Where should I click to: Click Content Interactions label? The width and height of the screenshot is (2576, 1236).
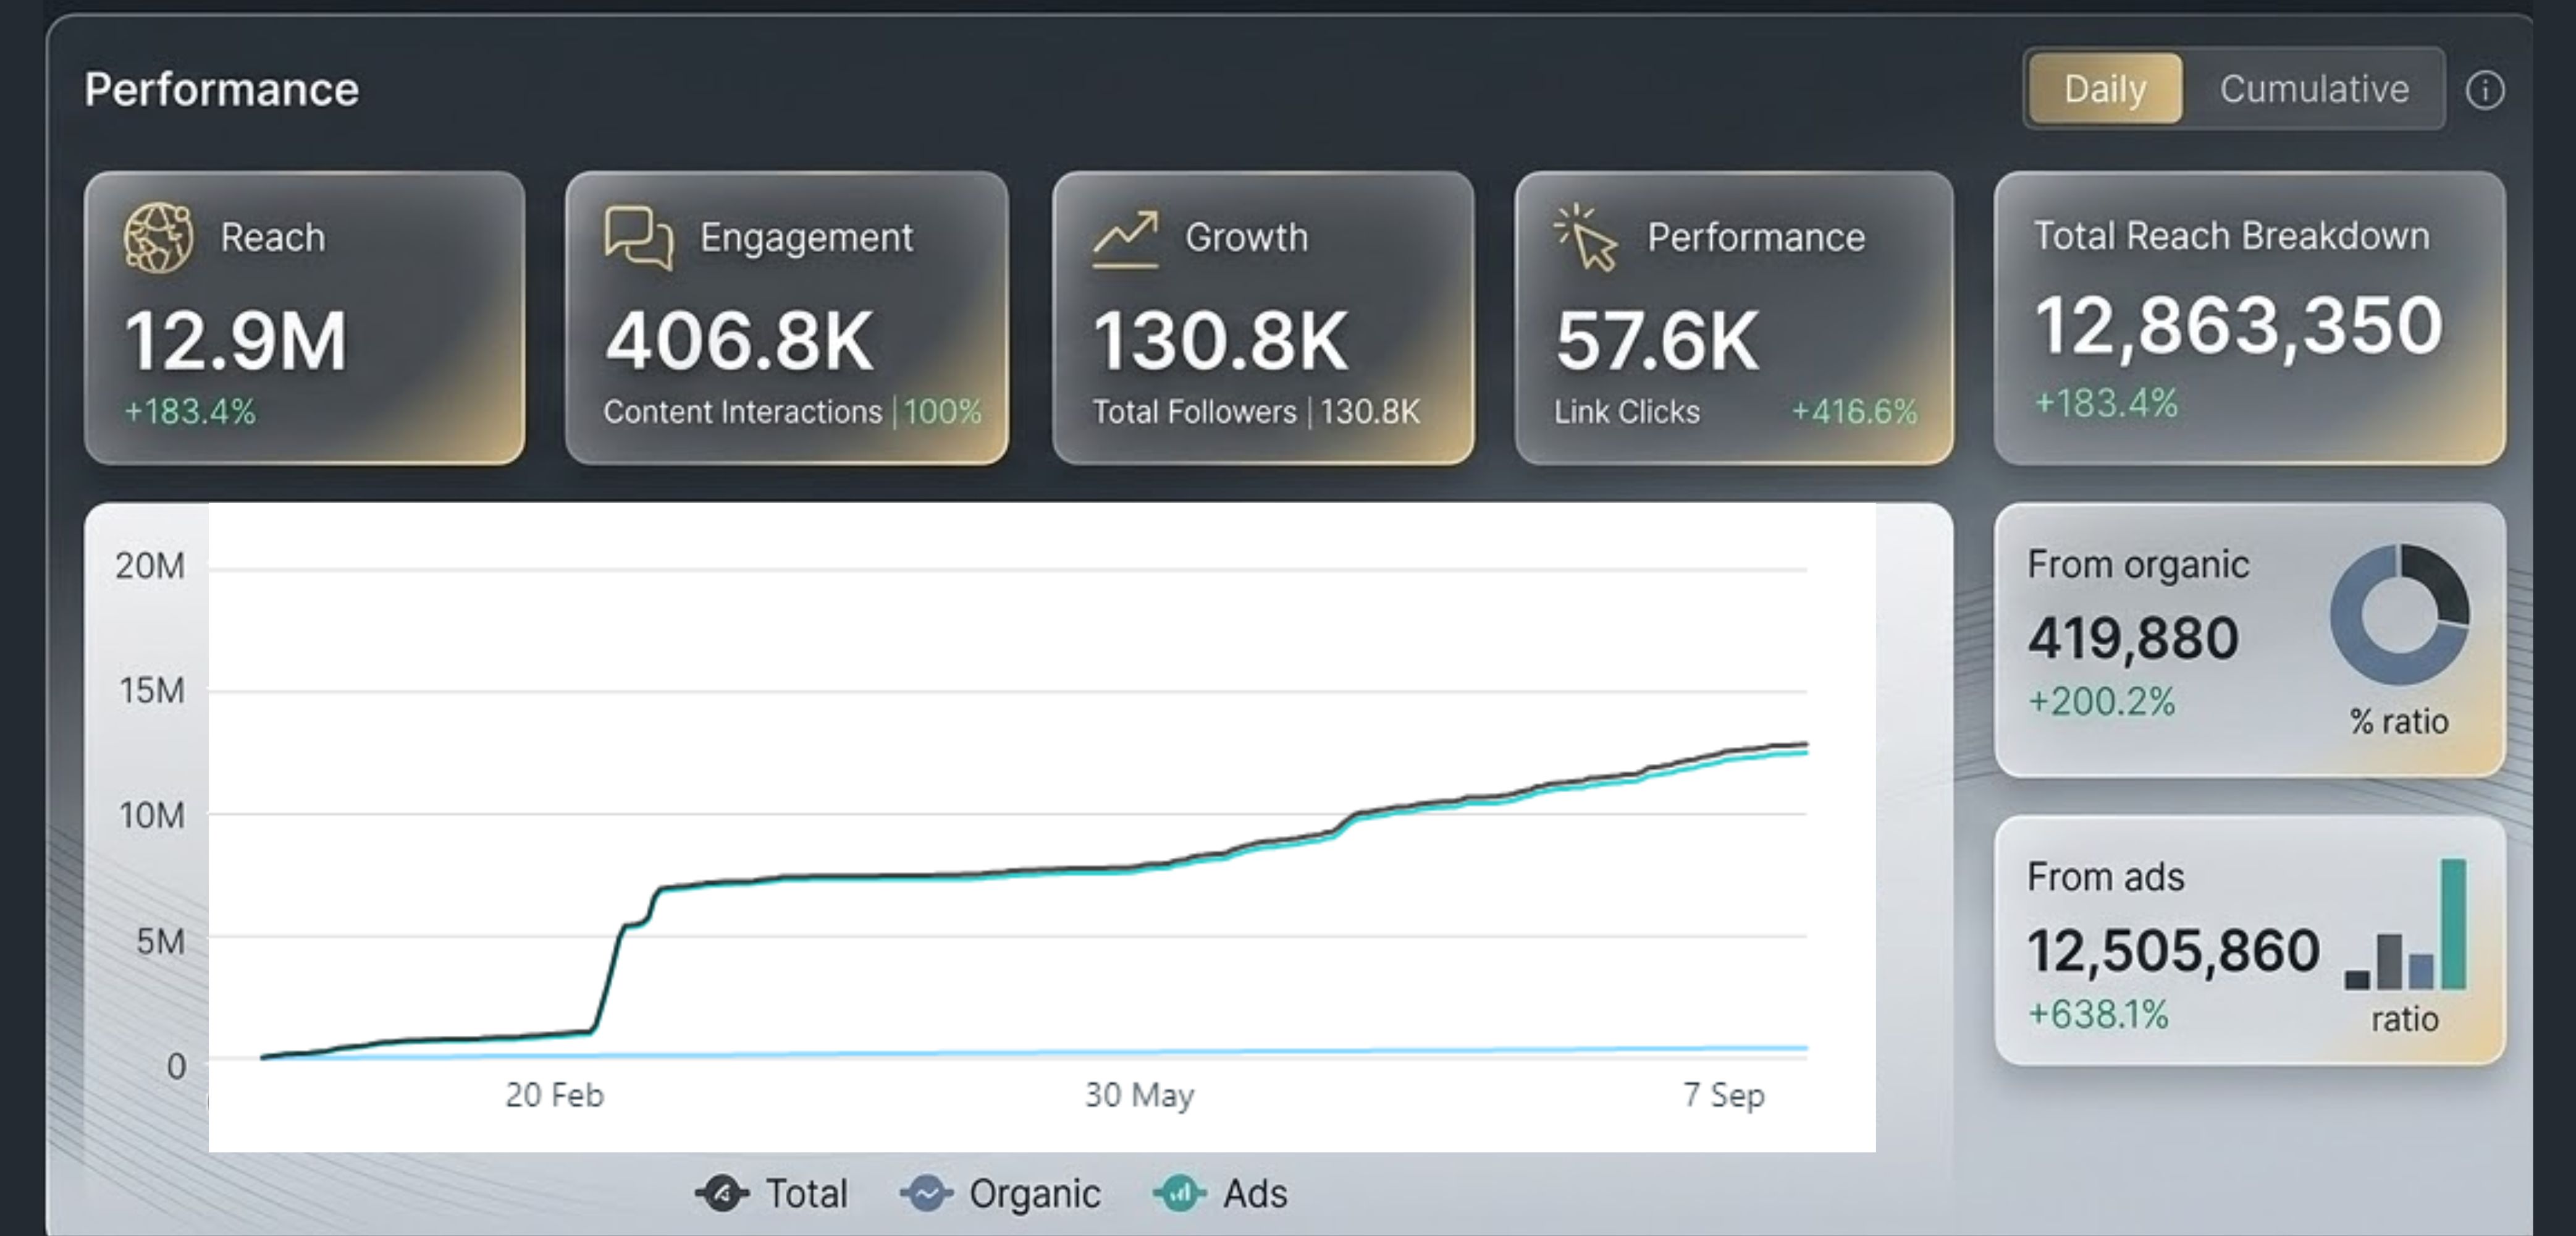click(742, 412)
